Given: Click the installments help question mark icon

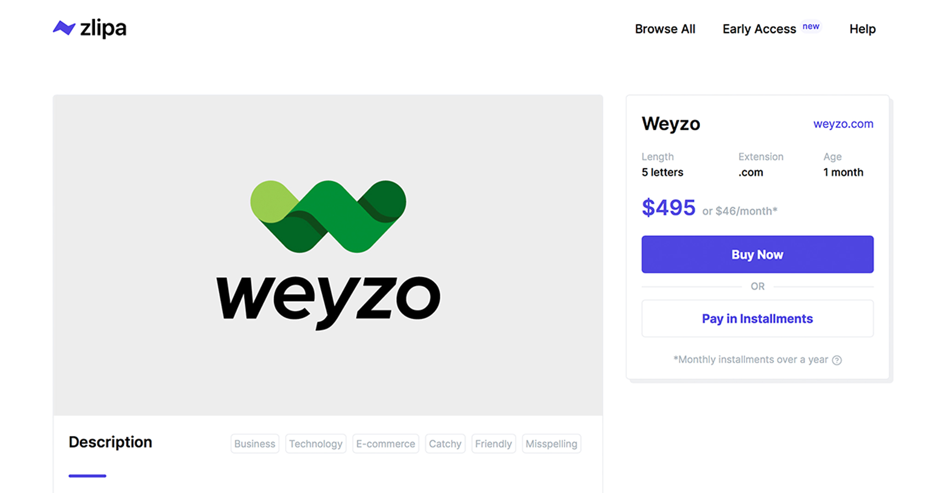Looking at the screenshot, I should pos(837,360).
